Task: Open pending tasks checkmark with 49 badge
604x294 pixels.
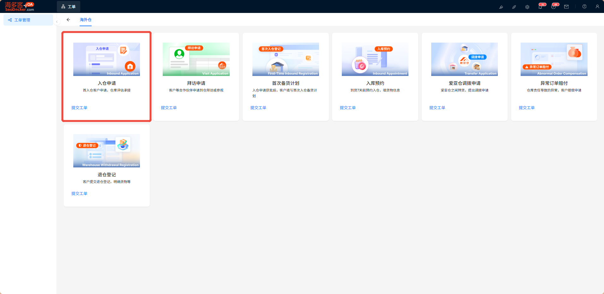Action: tap(553, 6)
